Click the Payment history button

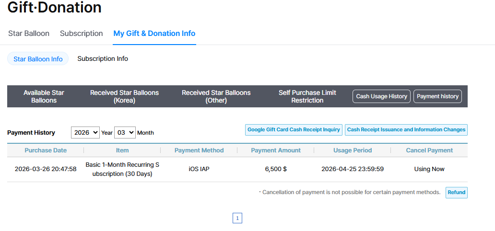[x=437, y=96]
